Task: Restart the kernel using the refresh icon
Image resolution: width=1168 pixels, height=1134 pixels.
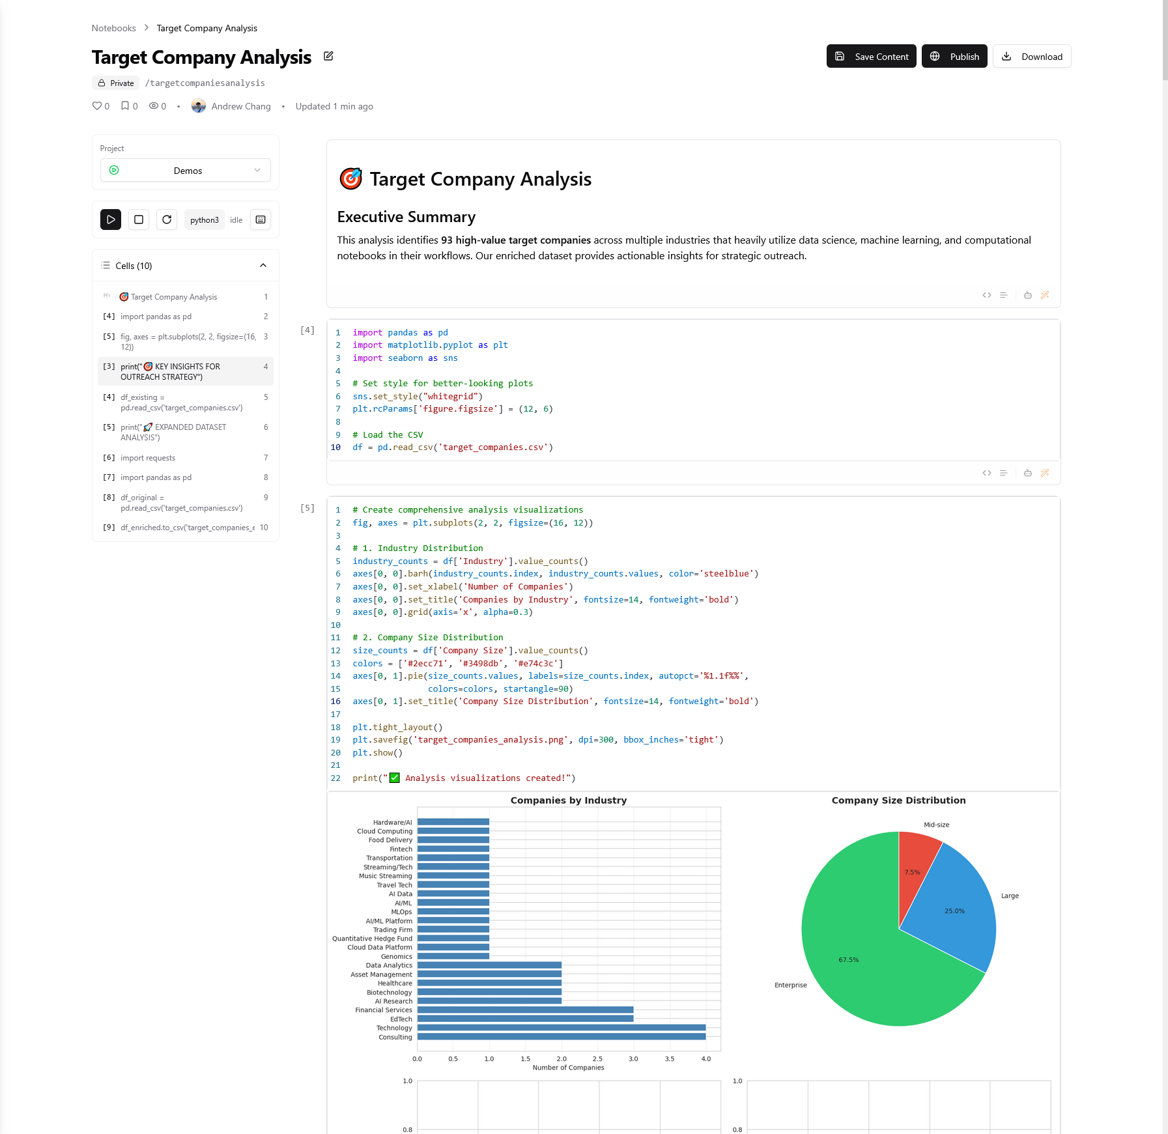Action: point(167,220)
